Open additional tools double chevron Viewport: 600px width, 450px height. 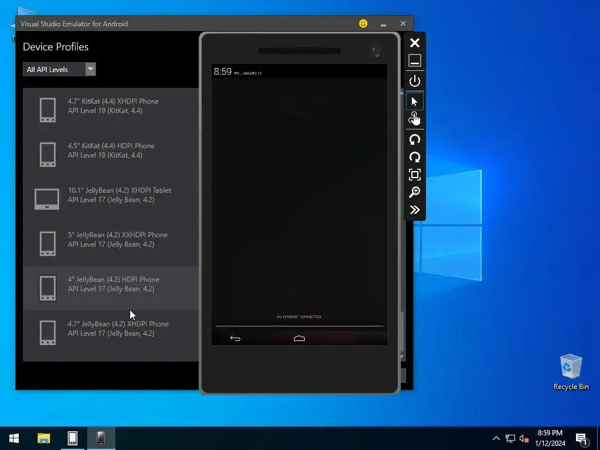click(x=415, y=210)
